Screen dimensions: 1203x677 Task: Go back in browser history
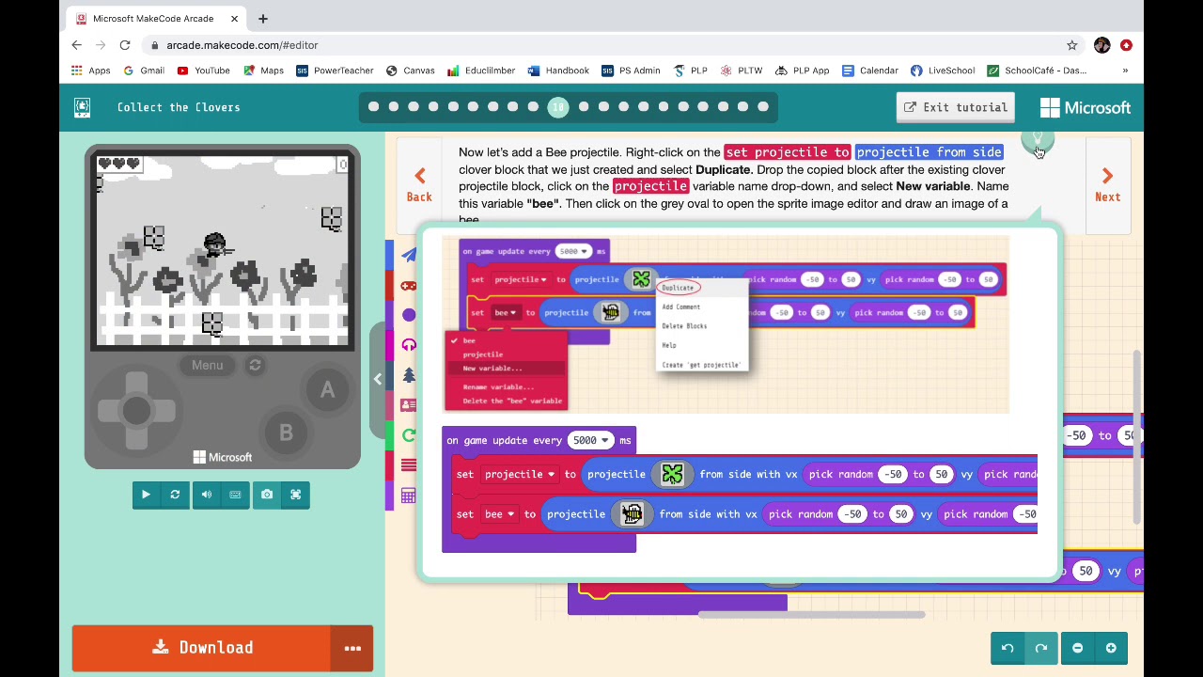[77, 45]
